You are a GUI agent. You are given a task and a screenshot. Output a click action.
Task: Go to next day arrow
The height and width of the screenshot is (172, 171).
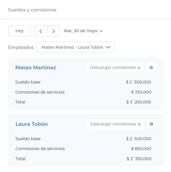pos(53,31)
